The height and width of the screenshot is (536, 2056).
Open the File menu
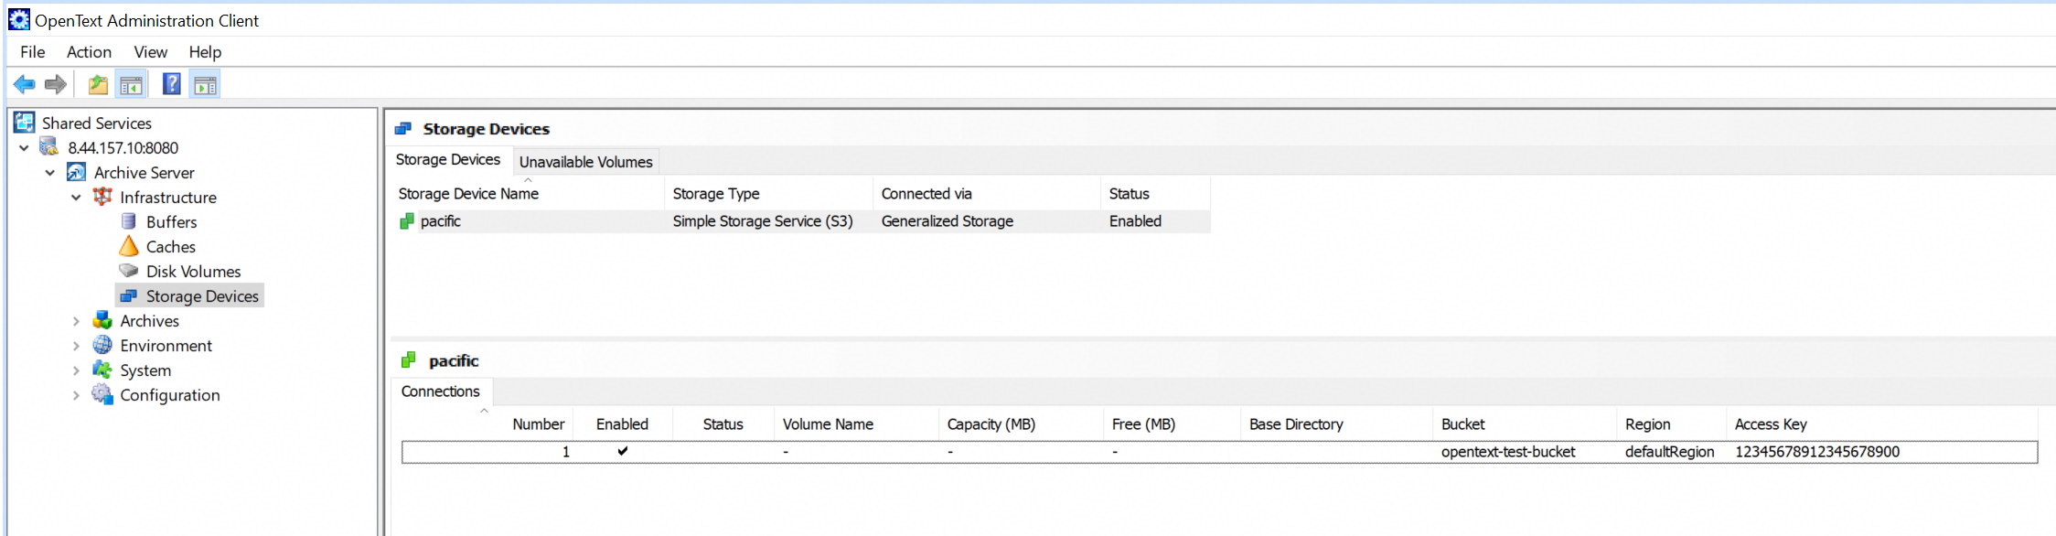click(33, 52)
